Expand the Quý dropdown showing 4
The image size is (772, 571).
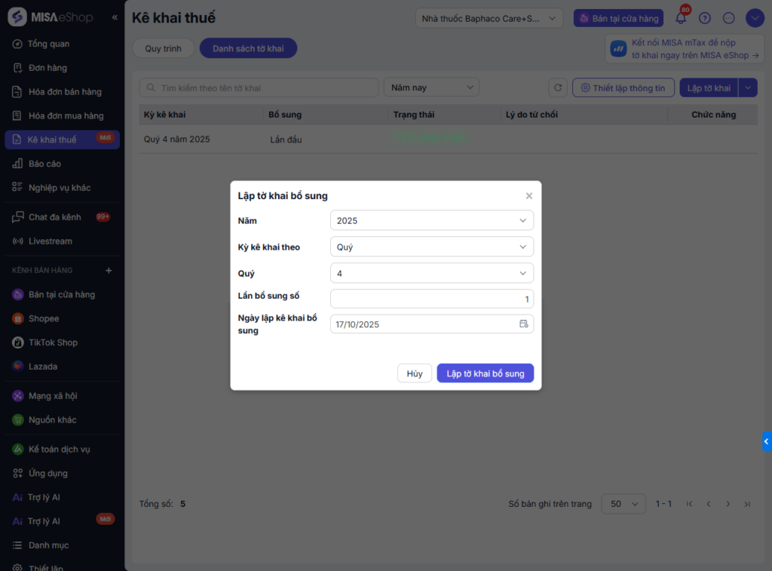point(432,273)
